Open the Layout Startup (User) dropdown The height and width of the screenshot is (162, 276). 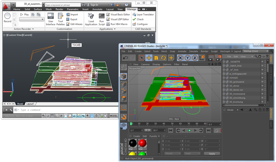(256, 51)
